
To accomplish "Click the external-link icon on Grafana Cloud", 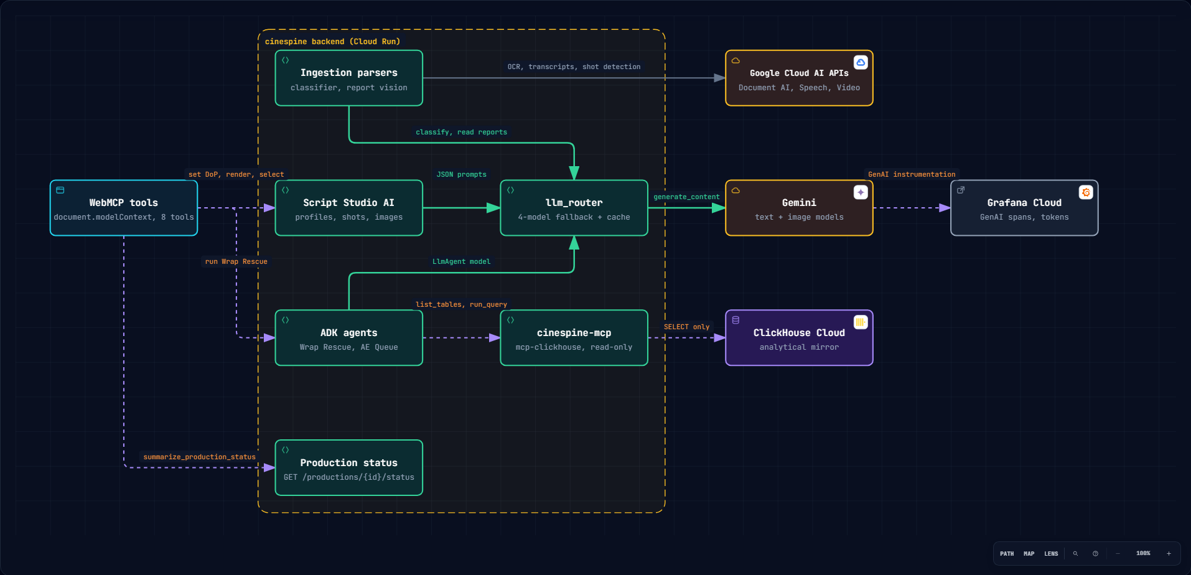I will [961, 190].
